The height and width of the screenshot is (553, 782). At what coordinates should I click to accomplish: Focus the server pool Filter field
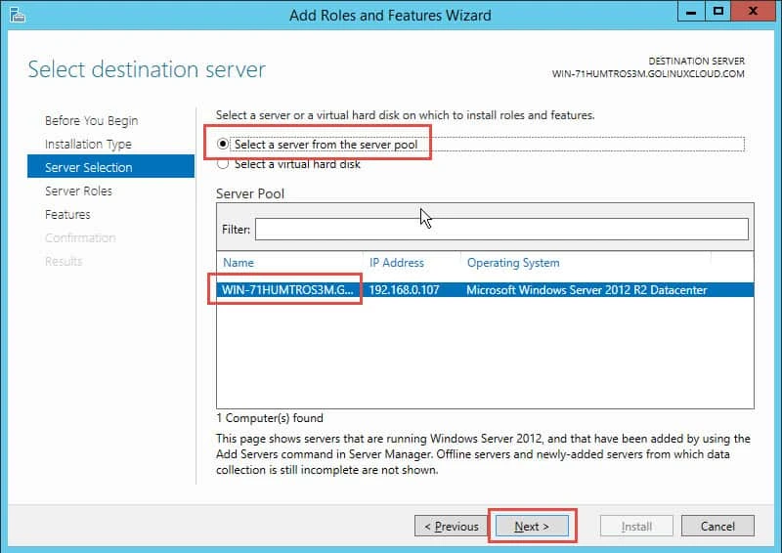(x=501, y=230)
